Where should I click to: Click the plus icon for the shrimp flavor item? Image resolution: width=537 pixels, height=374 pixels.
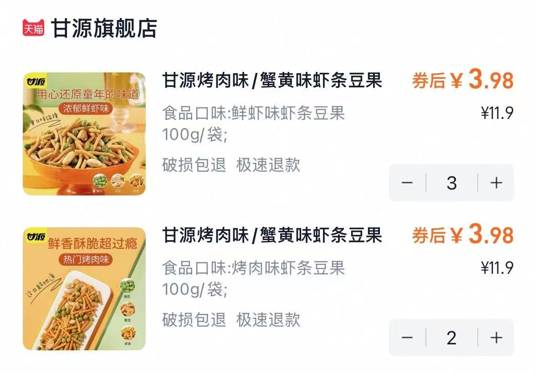point(496,182)
